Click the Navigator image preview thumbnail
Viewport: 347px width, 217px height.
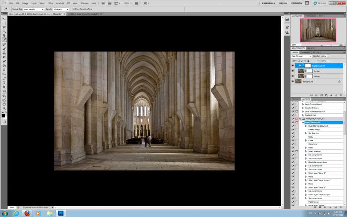click(318, 30)
